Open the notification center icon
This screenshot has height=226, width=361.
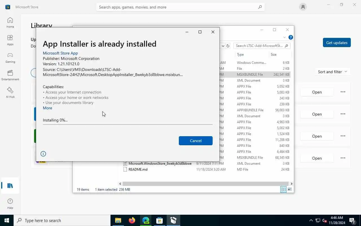tap(352, 220)
